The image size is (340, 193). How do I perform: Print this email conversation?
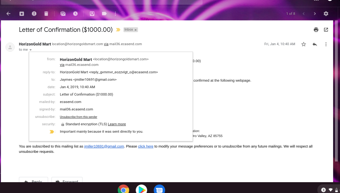tap(316, 30)
